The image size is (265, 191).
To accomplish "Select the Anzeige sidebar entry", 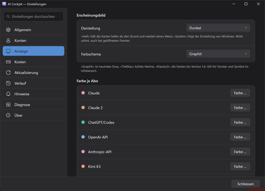I will [x=33, y=51].
